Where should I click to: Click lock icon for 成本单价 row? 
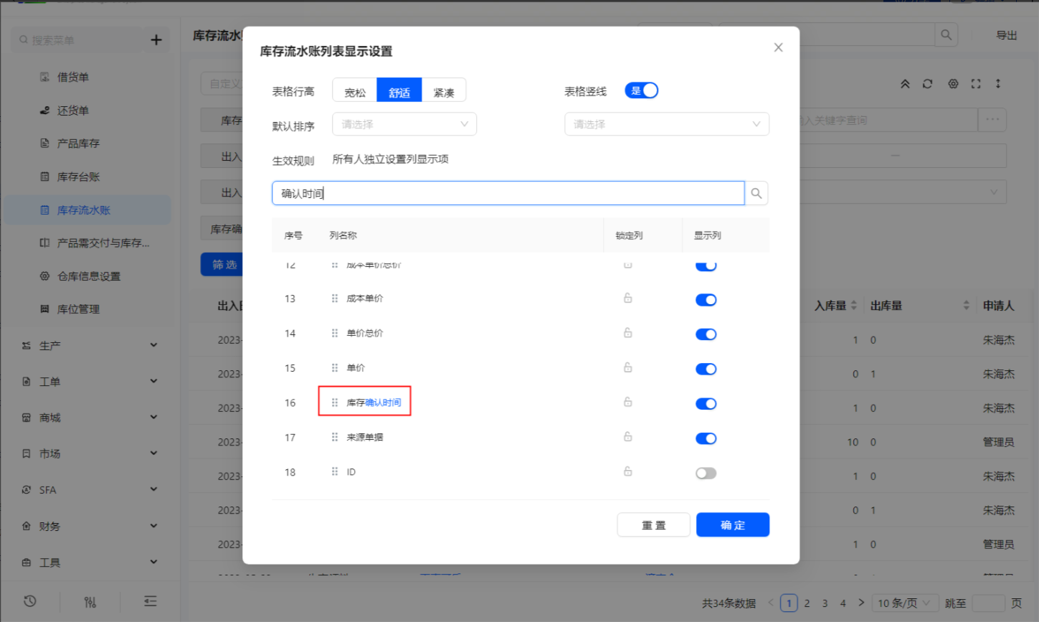tap(627, 298)
